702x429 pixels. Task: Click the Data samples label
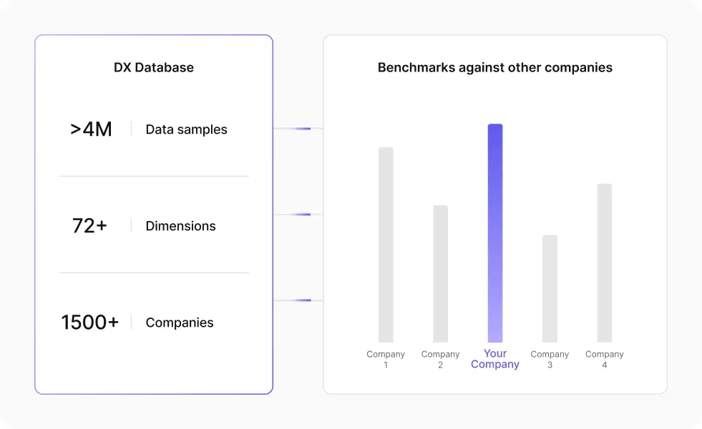(x=186, y=129)
